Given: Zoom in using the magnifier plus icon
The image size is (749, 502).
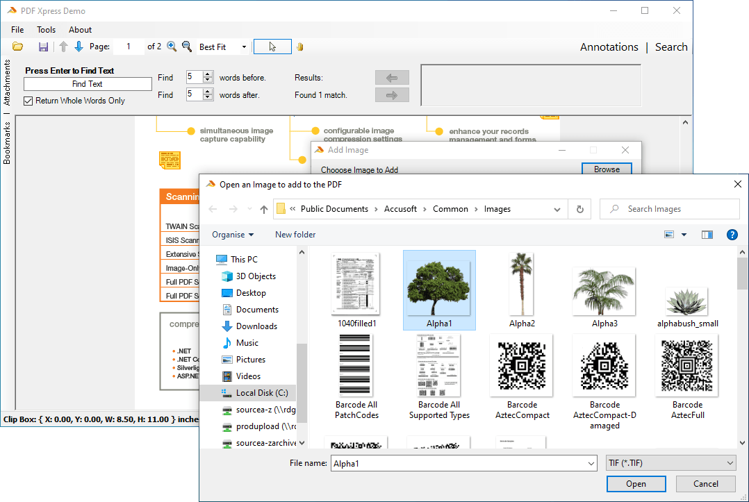Looking at the screenshot, I should [x=171, y=47].
